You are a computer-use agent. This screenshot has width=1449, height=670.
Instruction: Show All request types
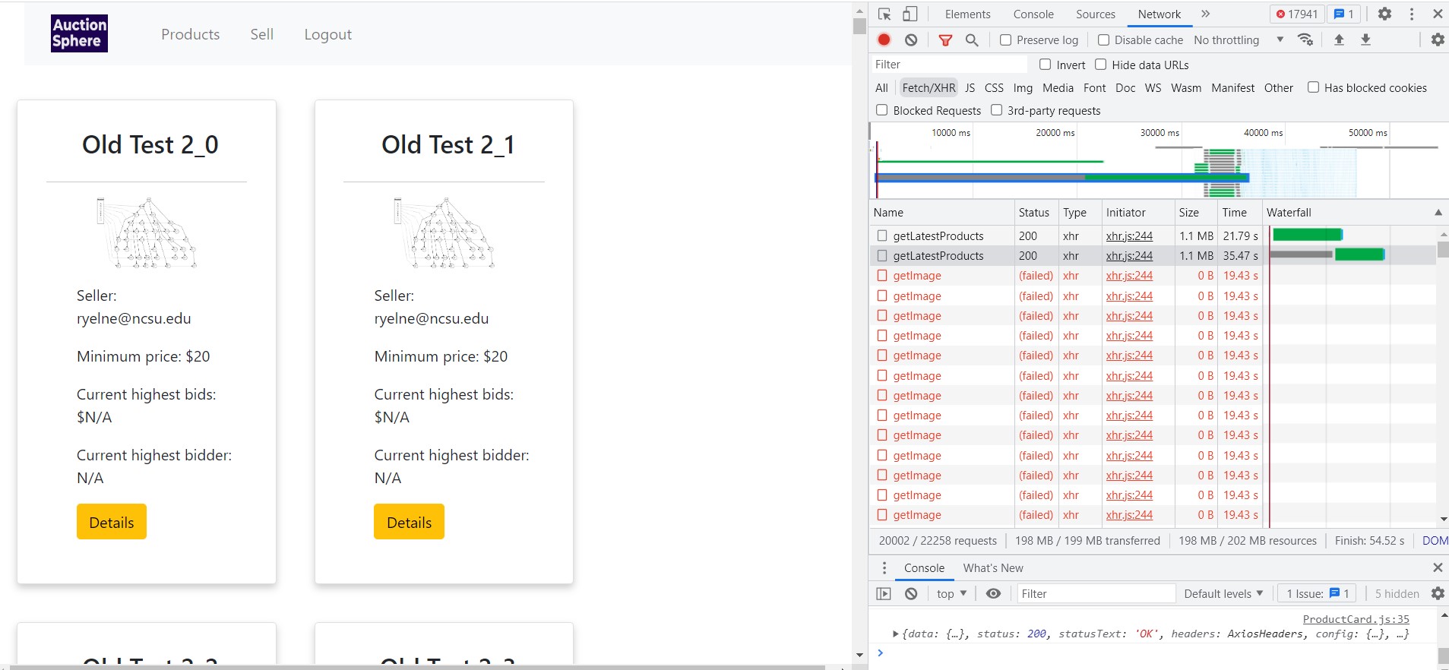pos(881,88)
